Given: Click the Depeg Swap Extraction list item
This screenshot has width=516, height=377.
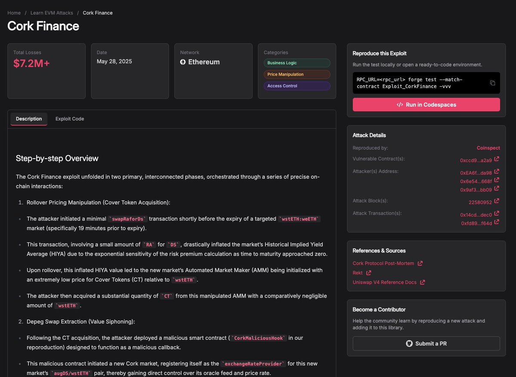Looking at the screenshot, I should tap(81, 322).
